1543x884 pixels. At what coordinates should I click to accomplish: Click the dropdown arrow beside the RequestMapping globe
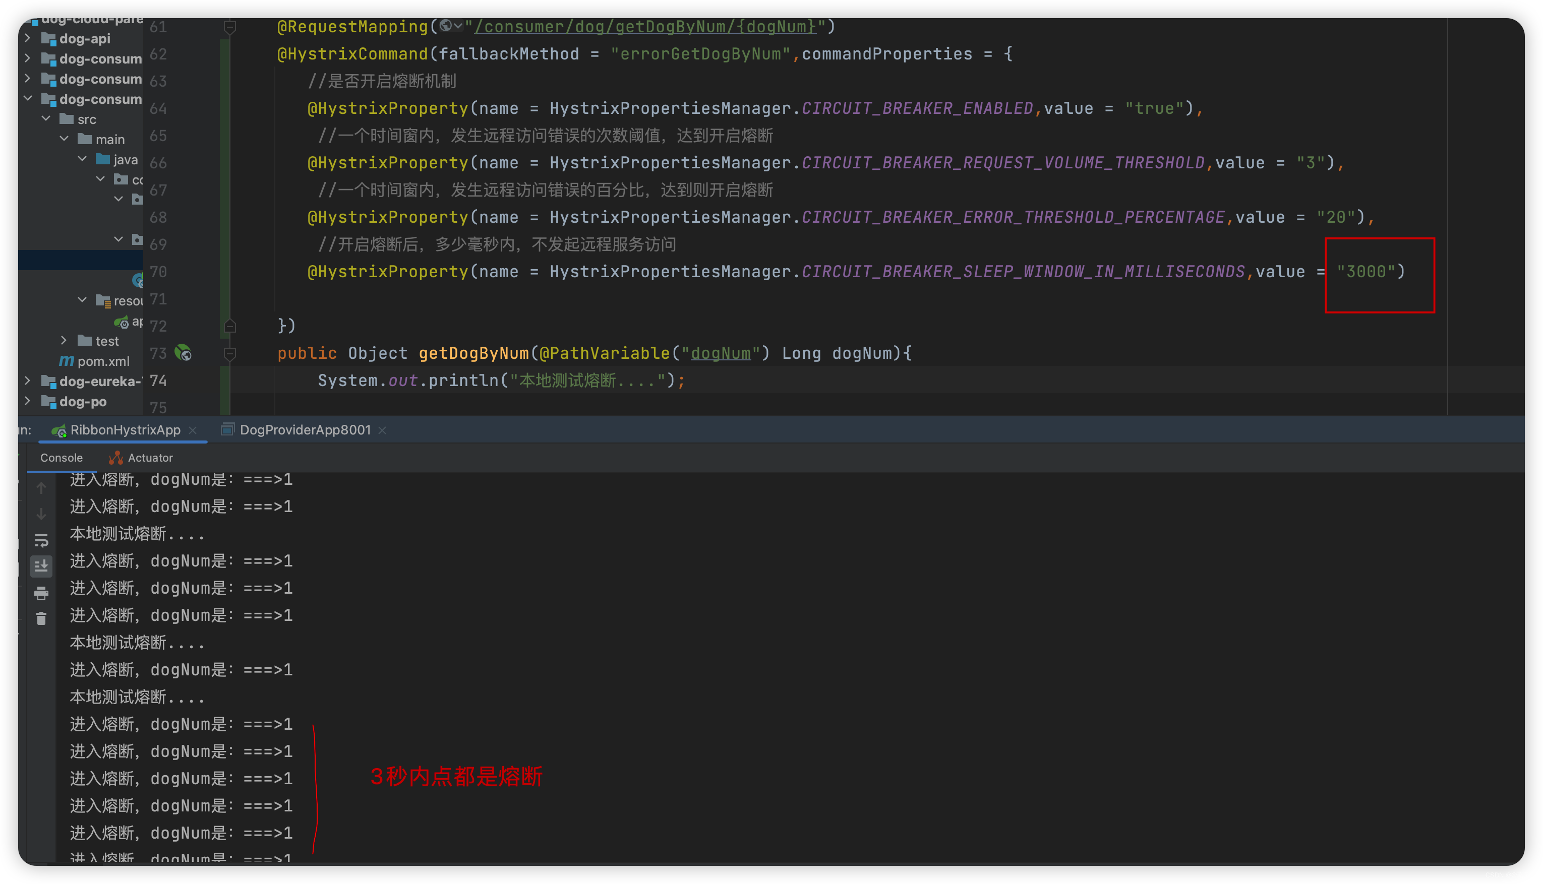458,26
